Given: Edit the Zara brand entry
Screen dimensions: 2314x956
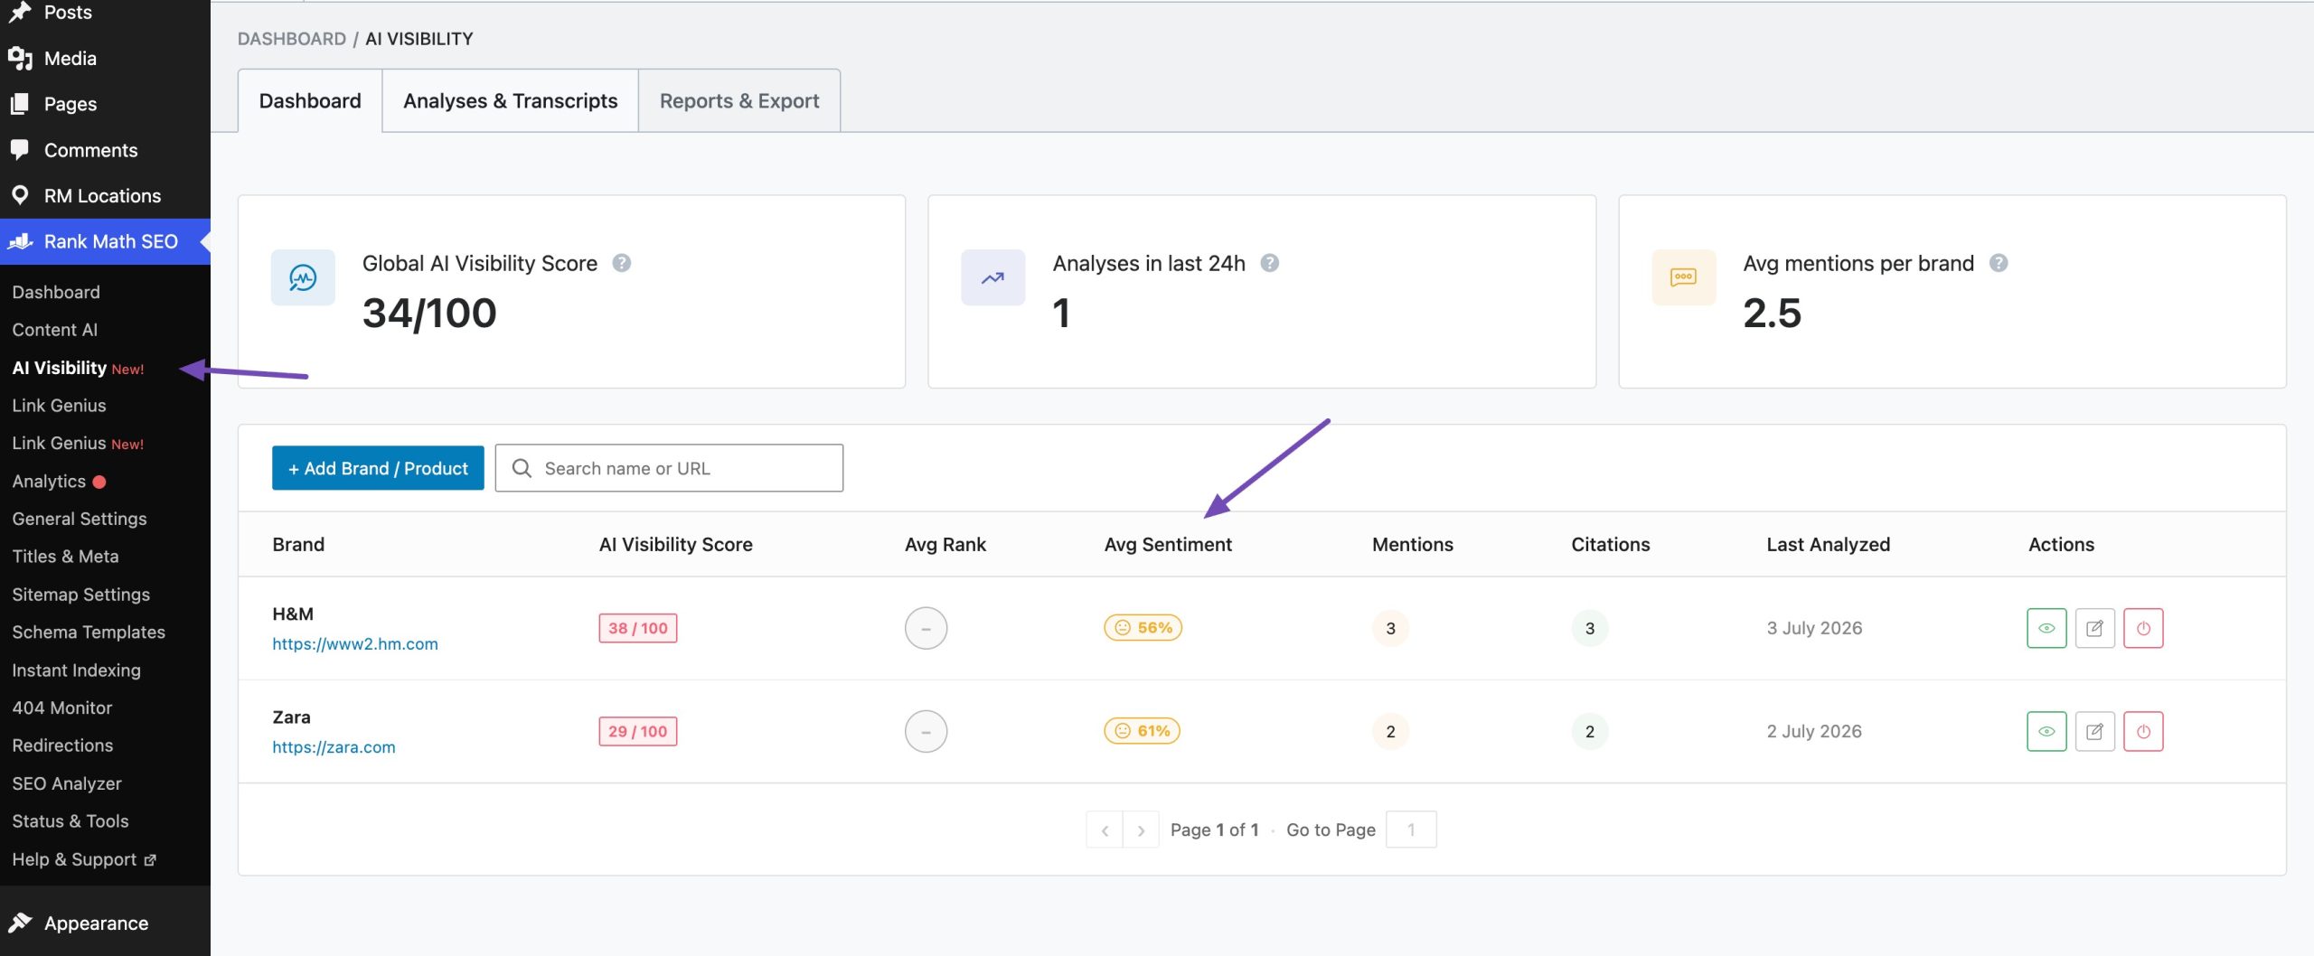Looking at the screenshot, I should click(x=2094, y=731).
